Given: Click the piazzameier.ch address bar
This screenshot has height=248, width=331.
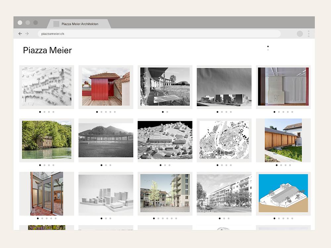Looking at the screenshot, I should coord(159,34).
